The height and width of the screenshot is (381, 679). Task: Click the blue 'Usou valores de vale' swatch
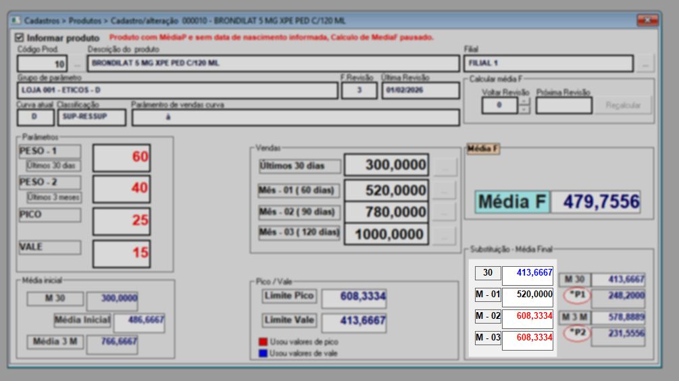point(263,353)
